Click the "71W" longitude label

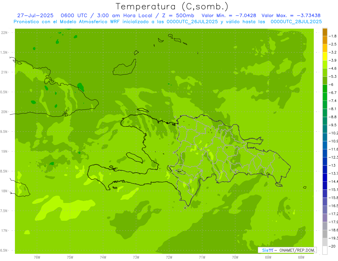pos(202,257)
